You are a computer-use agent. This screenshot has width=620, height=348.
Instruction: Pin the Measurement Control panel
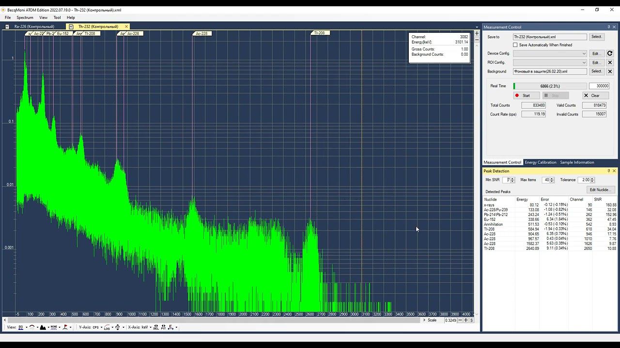[609, 27]
